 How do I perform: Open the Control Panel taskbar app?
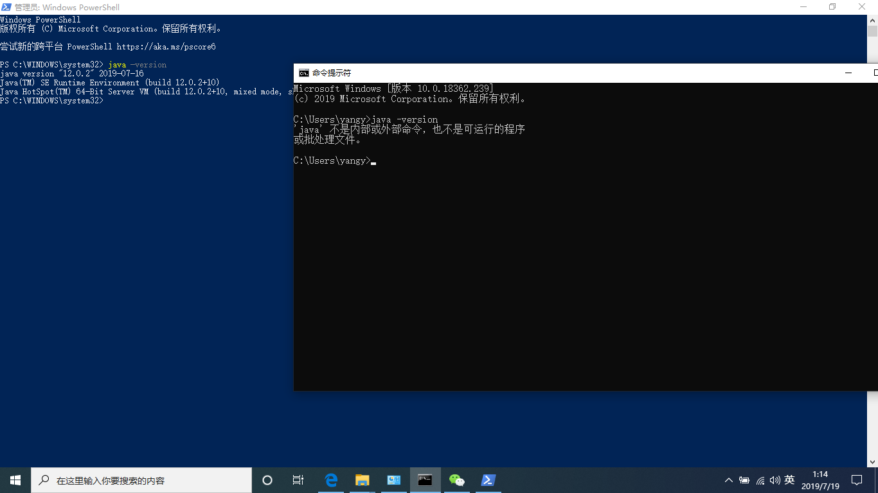(x=394, y=480)
